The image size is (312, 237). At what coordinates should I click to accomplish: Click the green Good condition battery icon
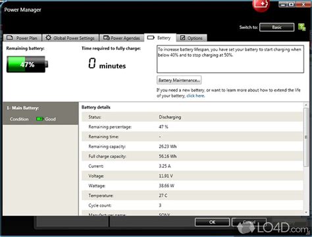(x=39, y=119)
